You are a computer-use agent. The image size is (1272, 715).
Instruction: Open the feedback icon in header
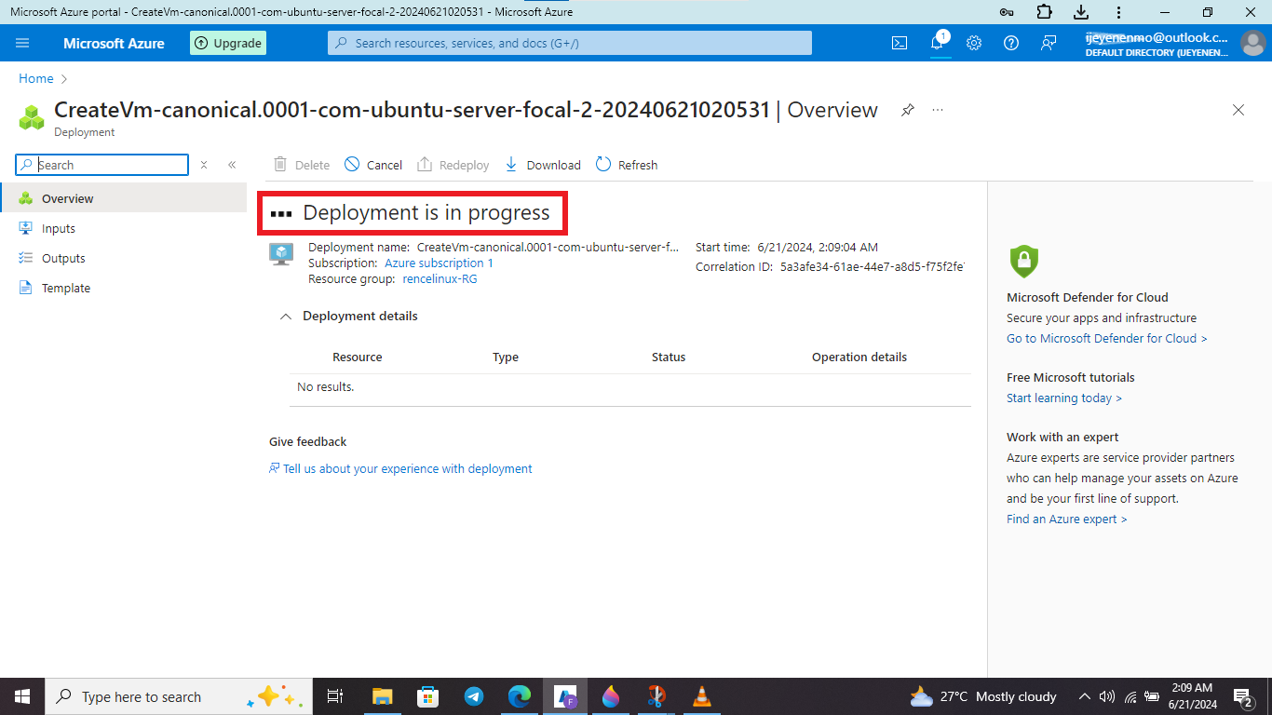[x=1049, y=43]
